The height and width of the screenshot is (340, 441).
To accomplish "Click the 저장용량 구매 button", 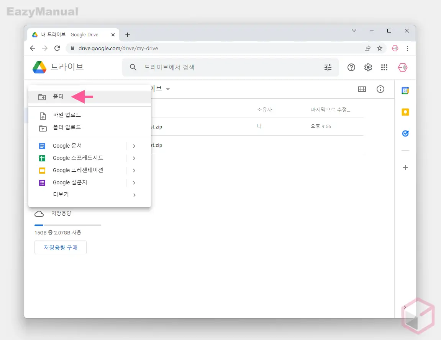I will tap(60, 247).
